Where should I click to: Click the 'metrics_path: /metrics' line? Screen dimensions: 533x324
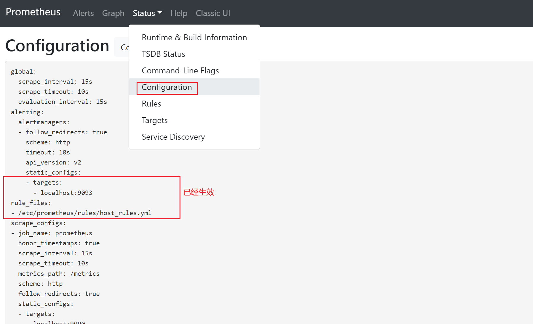click(59, 274)
